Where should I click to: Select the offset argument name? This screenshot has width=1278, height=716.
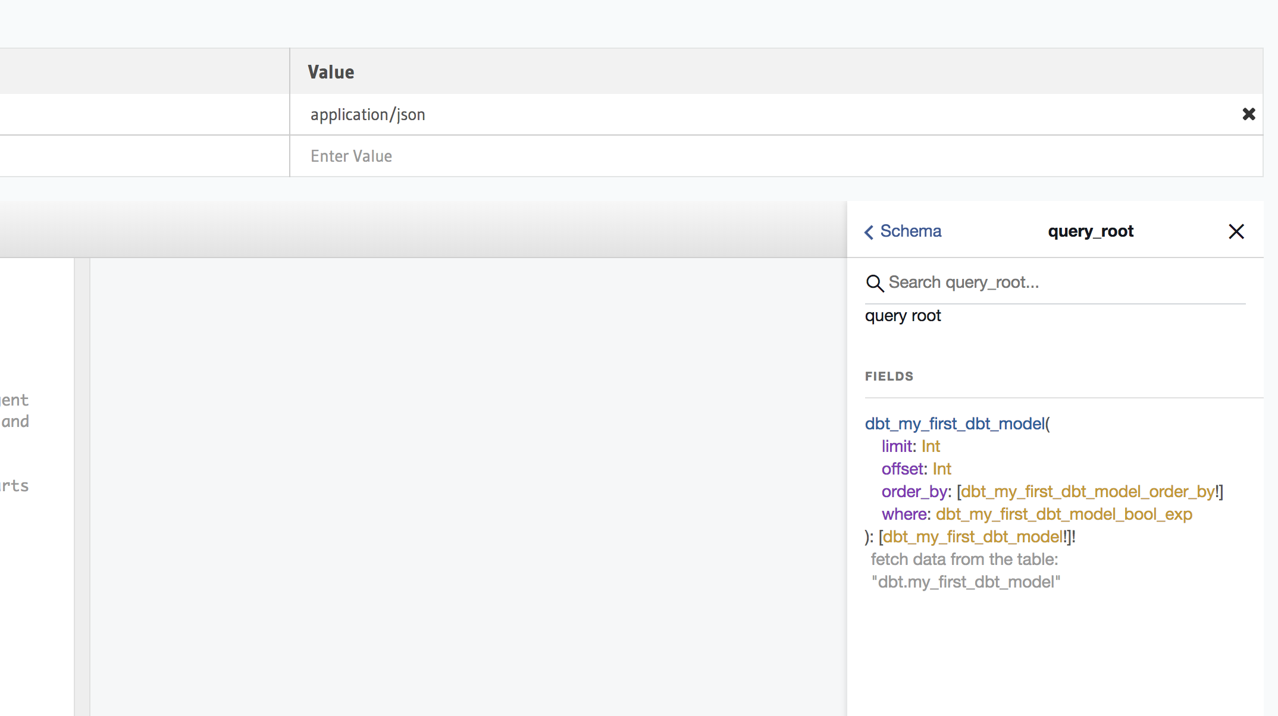tap(903, 469)
